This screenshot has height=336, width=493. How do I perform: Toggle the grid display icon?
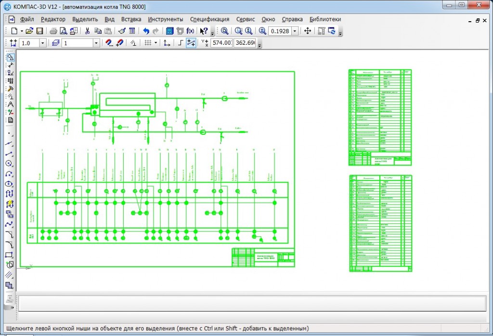point(148,43)
